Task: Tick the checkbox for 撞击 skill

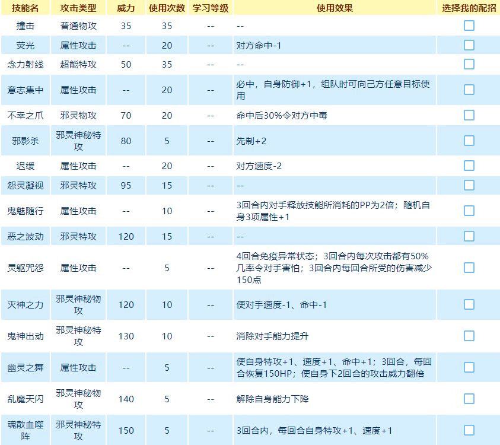Action: click(x=469, y=26)
